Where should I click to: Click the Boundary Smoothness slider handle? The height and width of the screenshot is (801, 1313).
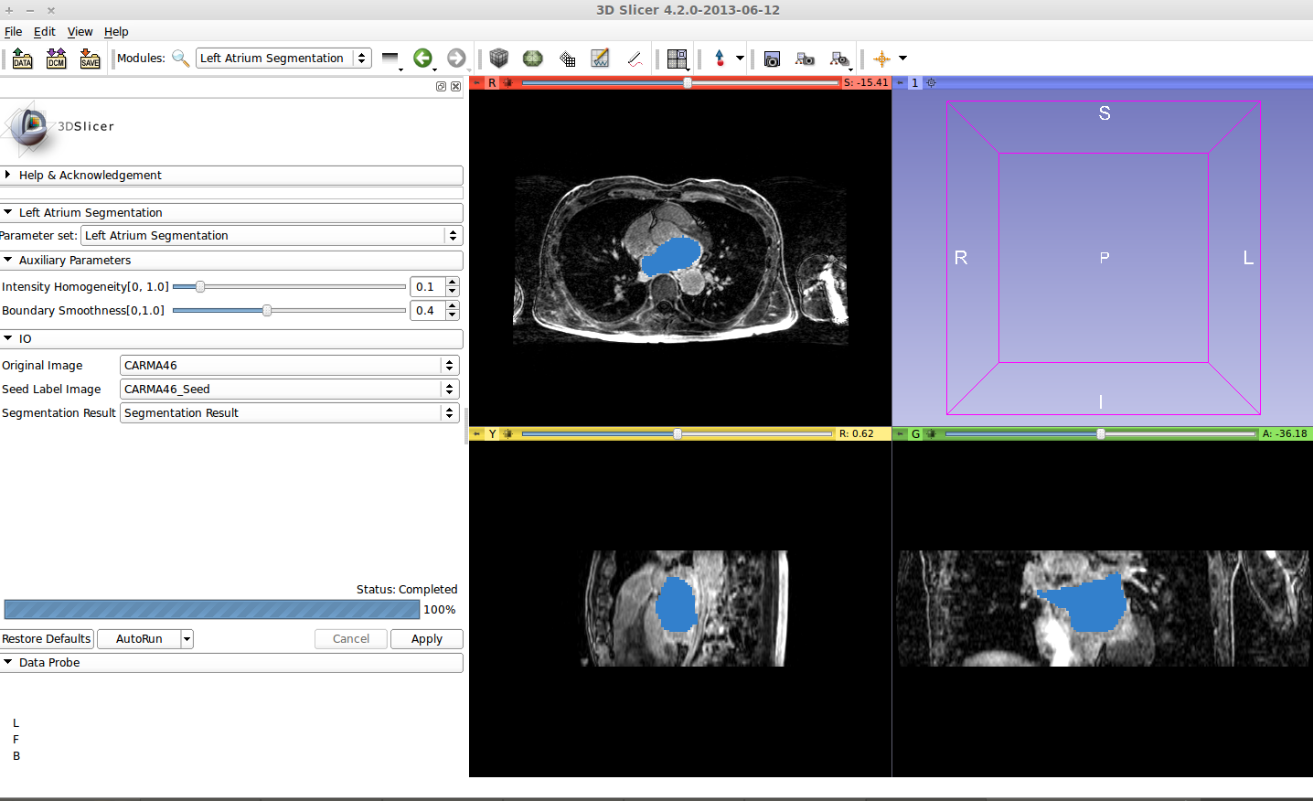[x=267, y=311]
